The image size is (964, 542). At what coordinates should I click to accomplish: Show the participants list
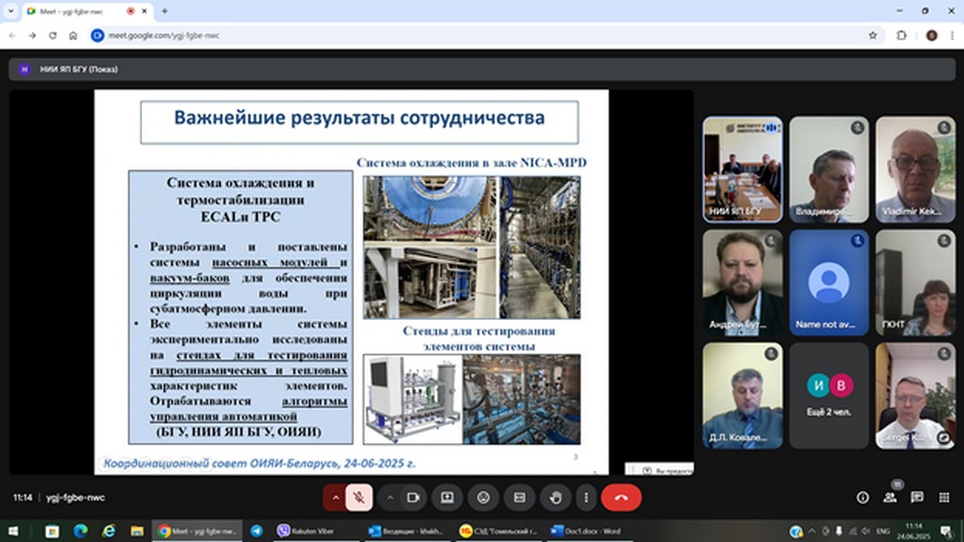(x=890, y=497)
